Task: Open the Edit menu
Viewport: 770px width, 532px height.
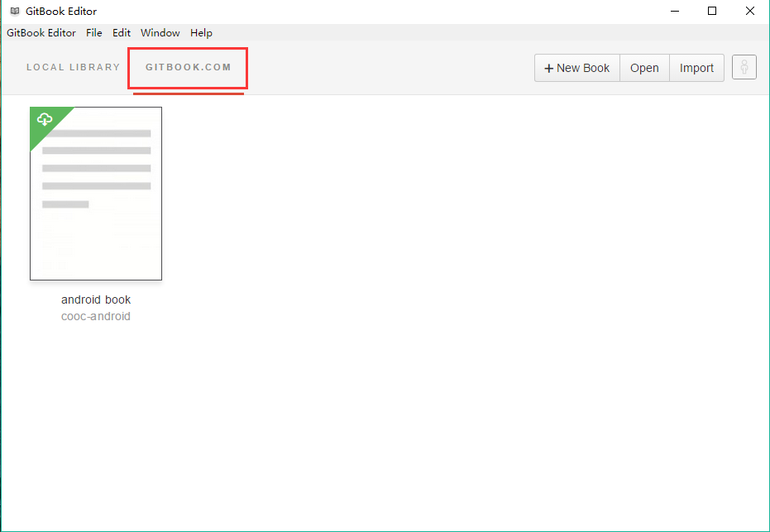Action: coord(122,33)
